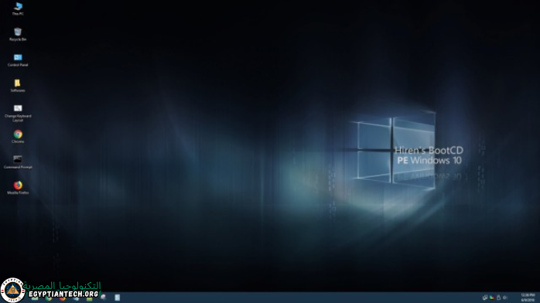Select the Mozilla Firefox desktop shortcut
The image size is (540, 303).
coord(18,187)
